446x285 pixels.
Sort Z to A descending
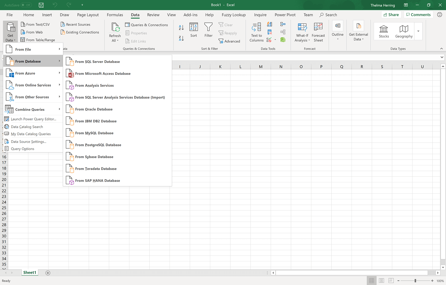coord(181,38)
